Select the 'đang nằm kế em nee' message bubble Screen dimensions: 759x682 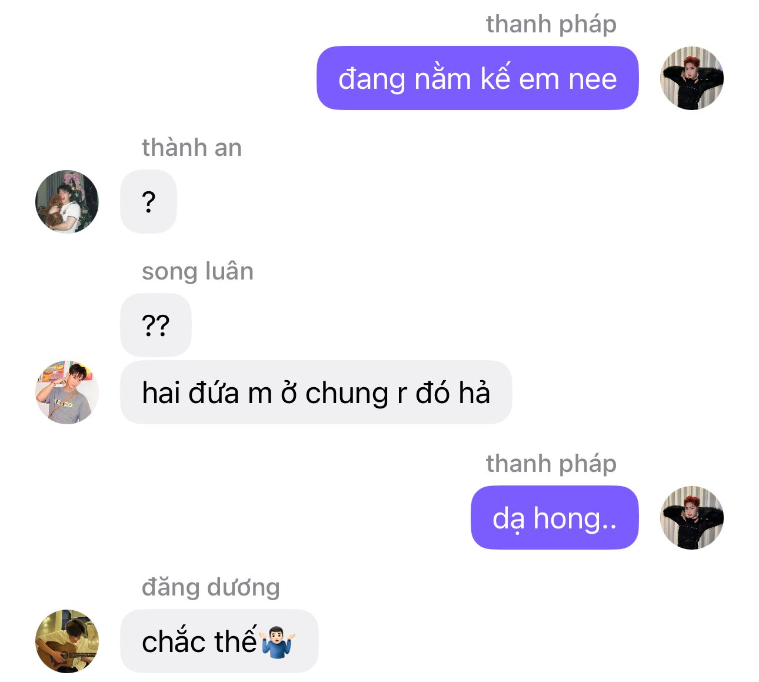coord(478,78)
